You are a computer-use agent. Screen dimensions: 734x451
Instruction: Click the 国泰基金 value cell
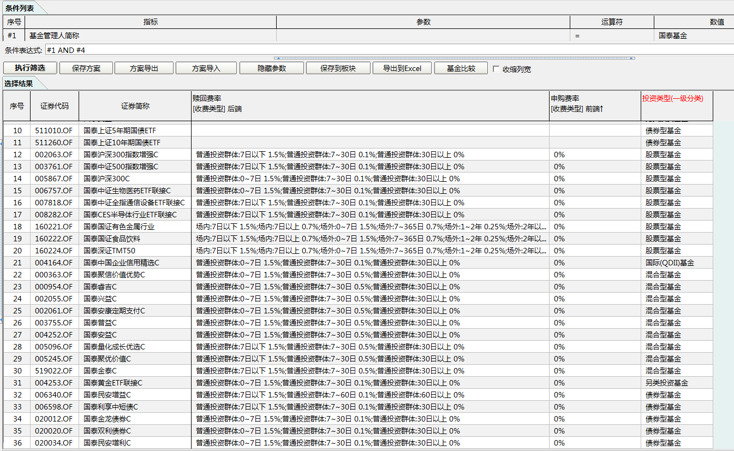click(x=694, y=35)
